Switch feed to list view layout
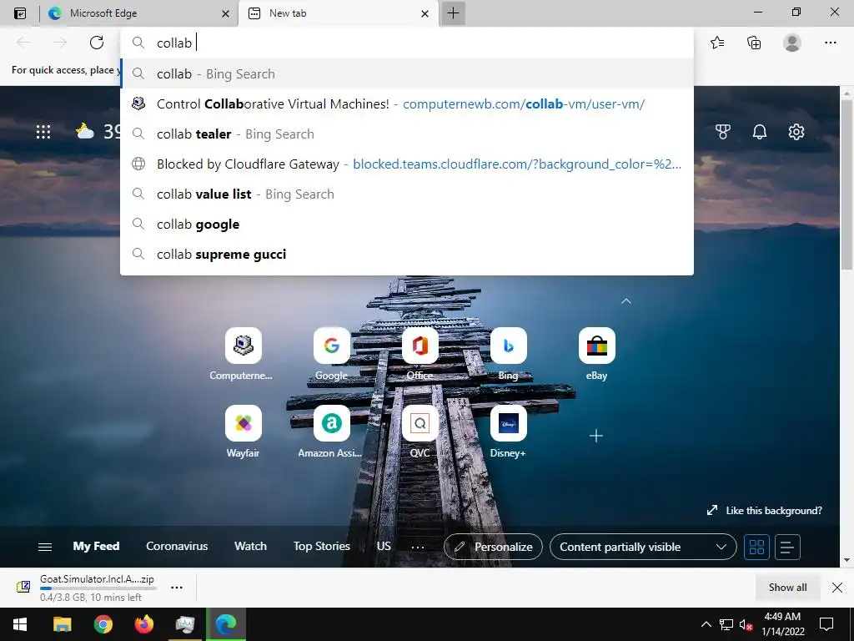The height and width of the screenshot is (641, 854). tap(787, 547)
